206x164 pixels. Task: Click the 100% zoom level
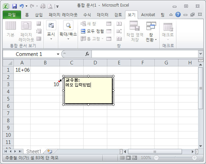(x=146, y=157)
